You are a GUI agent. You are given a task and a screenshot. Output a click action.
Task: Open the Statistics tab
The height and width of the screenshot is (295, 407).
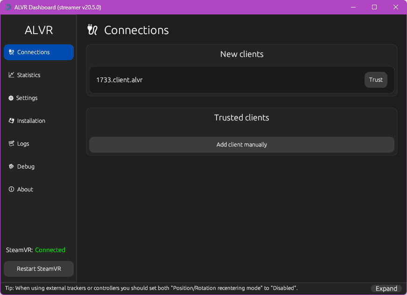tap(39, 75)
